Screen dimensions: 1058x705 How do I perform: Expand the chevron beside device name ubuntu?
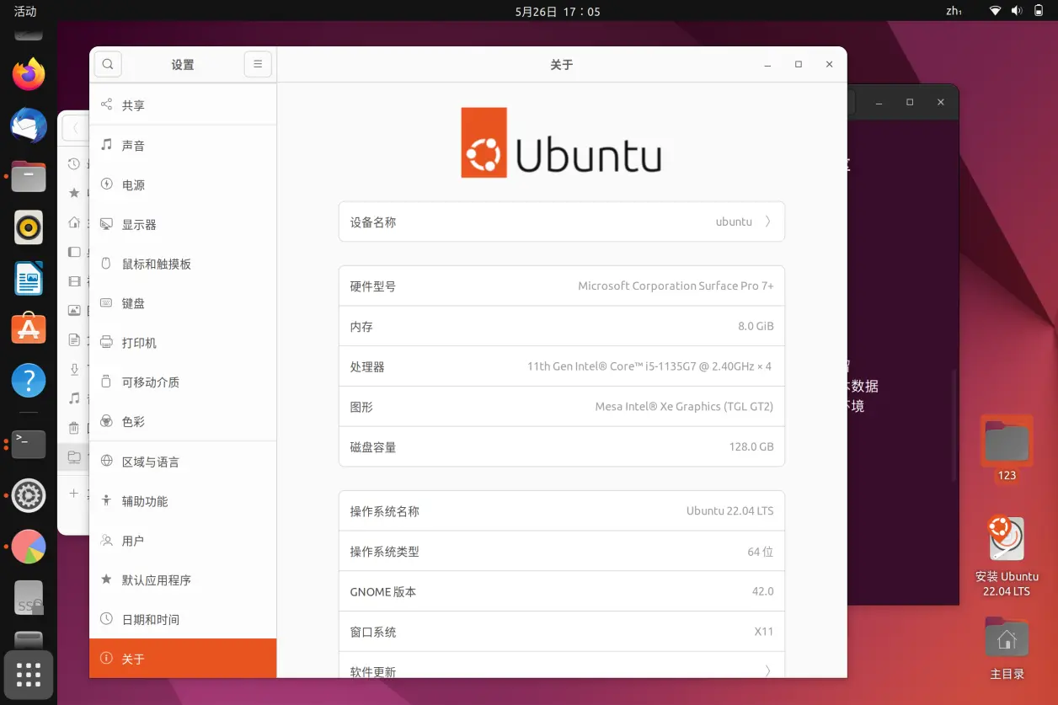[x=767, y=222]
